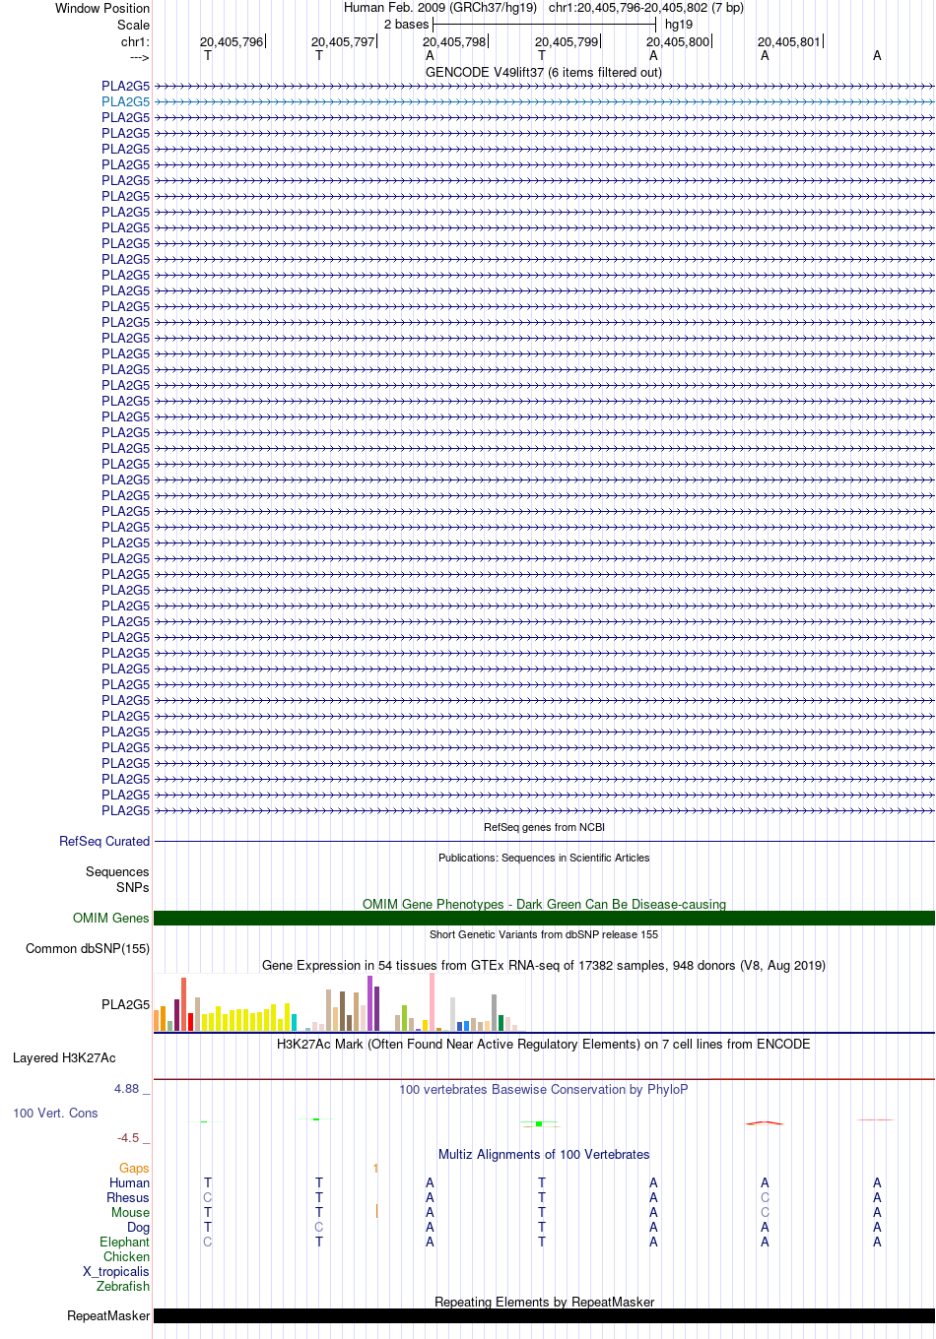Click the RefSeq Curated track label

click(104, 841)
